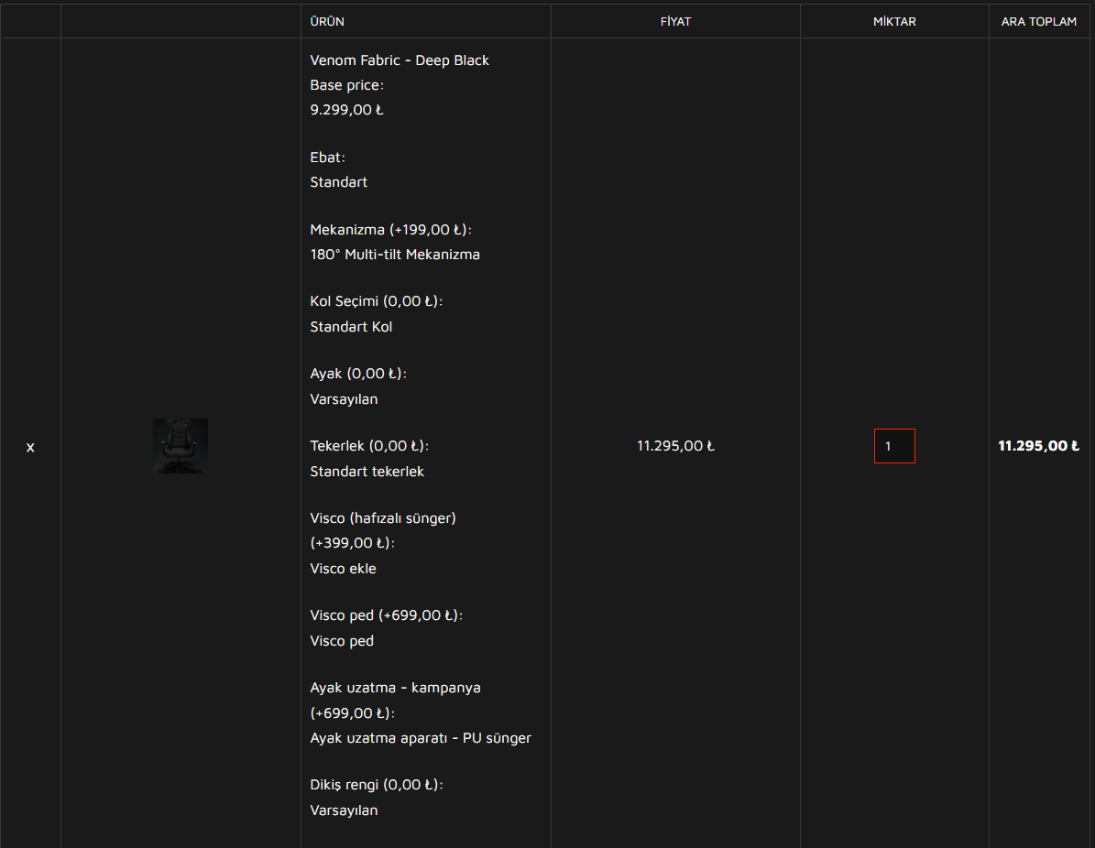Click the Visco ped (+699,00 ₺) label
This screenshot has height=848, width=1095.
pyautogui.click(x=386, y=615)
